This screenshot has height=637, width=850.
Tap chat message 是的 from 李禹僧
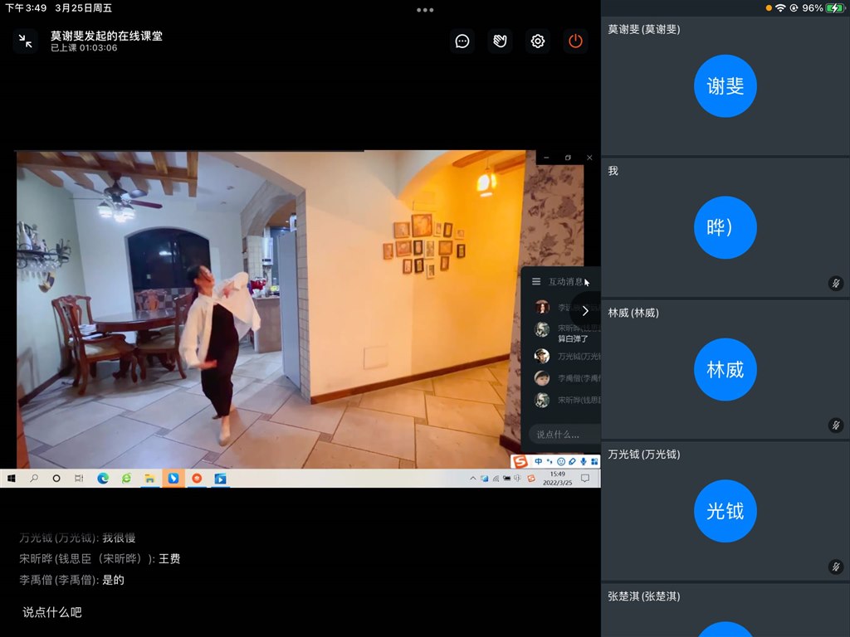pyautogui.click(x=113, y=580)
